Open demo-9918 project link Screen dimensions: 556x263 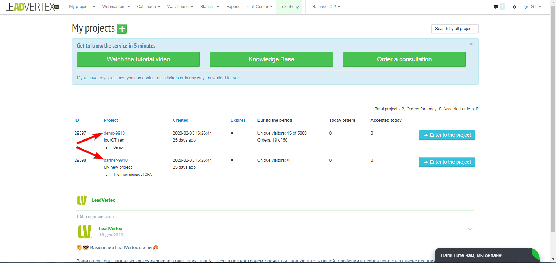[x=114, y=133]
